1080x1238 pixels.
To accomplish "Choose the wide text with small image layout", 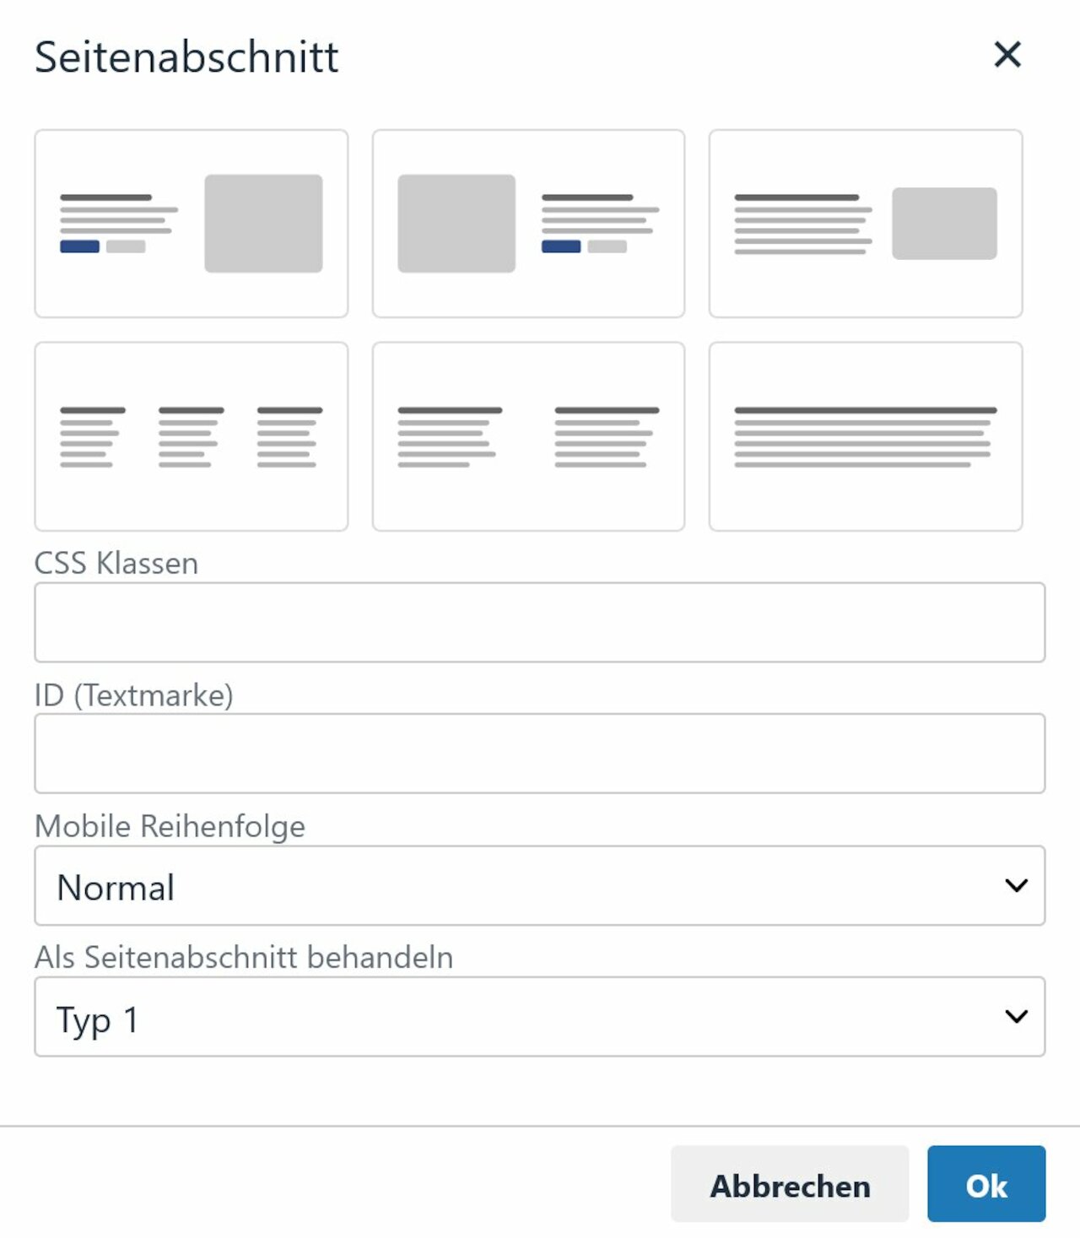I will [x=866, y=224].
